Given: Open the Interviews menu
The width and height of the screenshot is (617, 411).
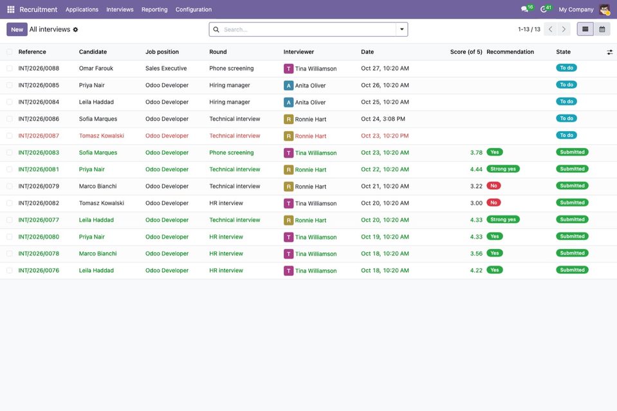Looking at the screenshot, I should [120, 10].
